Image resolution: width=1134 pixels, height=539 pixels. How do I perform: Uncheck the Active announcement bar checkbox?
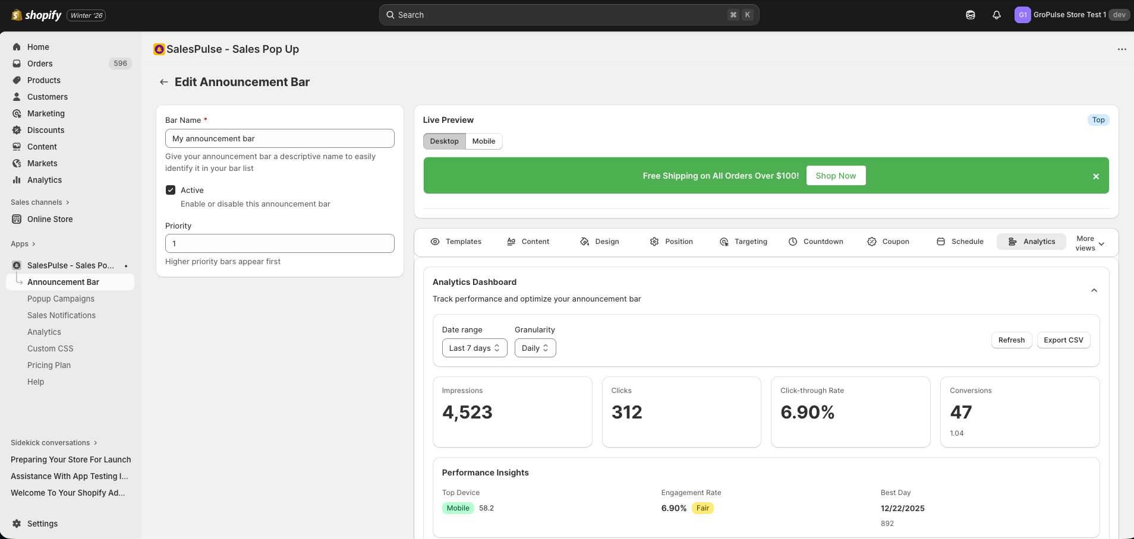[x=171, y=189]
